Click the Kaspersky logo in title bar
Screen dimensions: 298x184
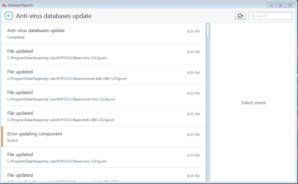point(4,5)
